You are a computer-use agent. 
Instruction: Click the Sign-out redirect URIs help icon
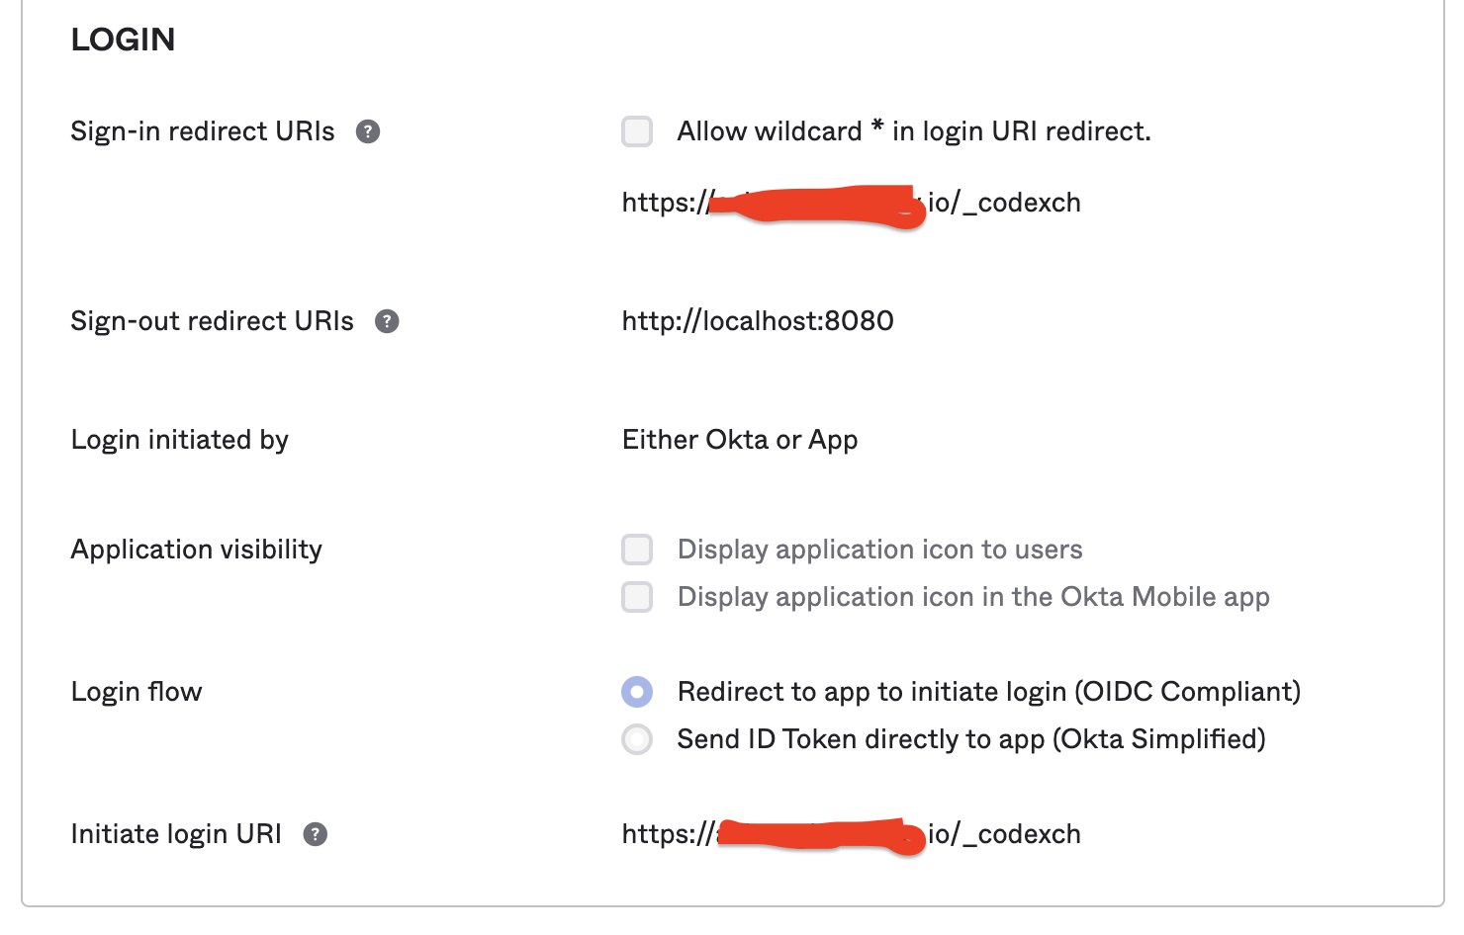pyautogui.click(x=387, y=320)
